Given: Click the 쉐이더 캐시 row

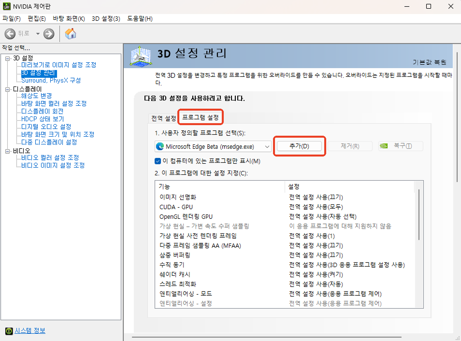Looking at the screenshot, I should (x=285, y=274).
